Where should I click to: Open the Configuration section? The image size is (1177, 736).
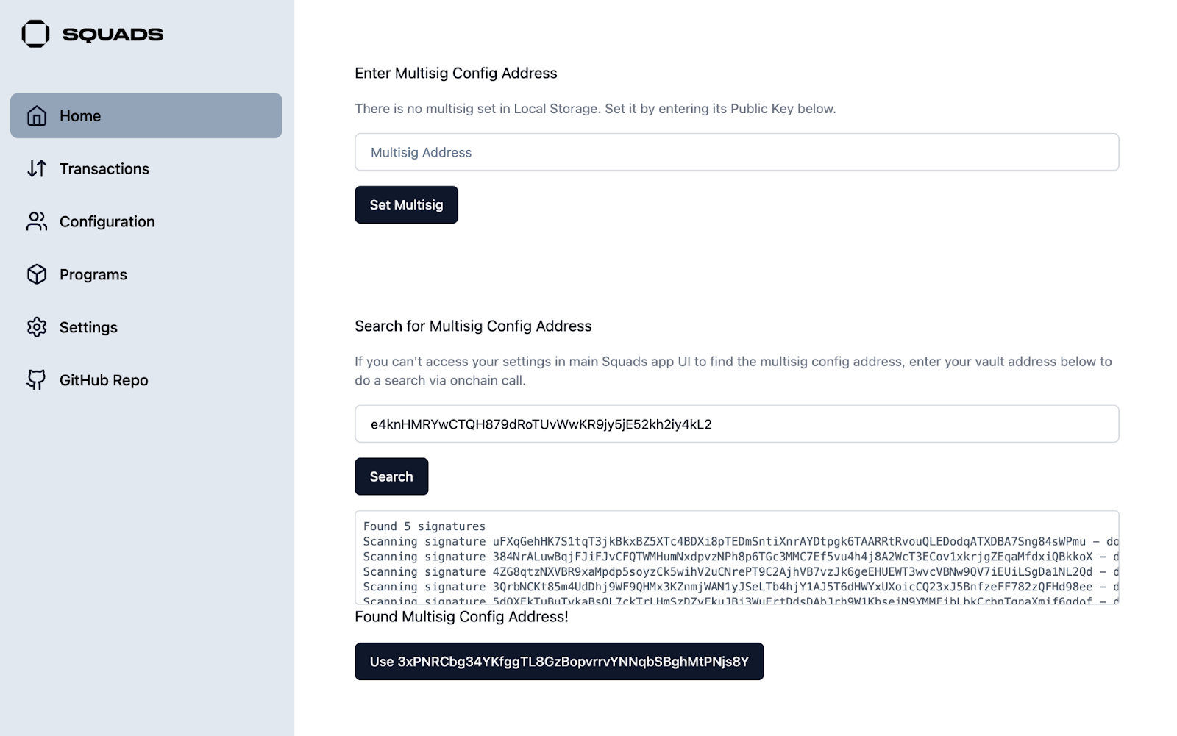107,222
